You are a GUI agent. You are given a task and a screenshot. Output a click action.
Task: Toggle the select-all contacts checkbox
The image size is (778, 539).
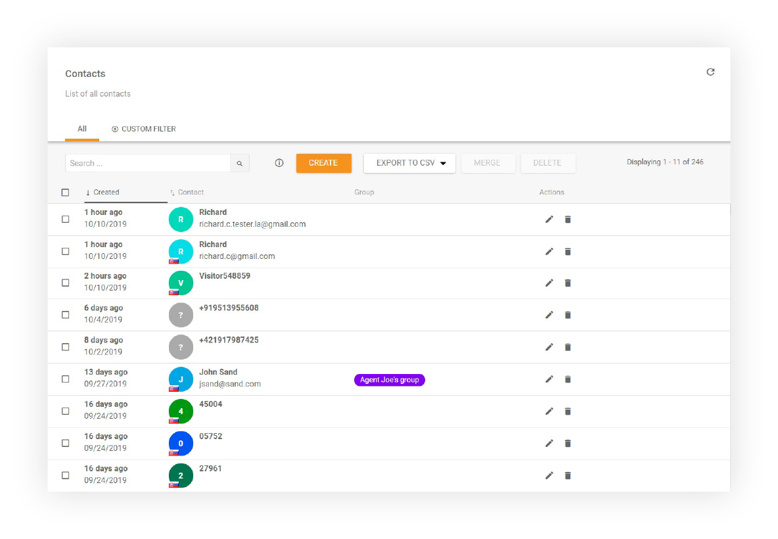pyautogui.click(x=65, y=192)
